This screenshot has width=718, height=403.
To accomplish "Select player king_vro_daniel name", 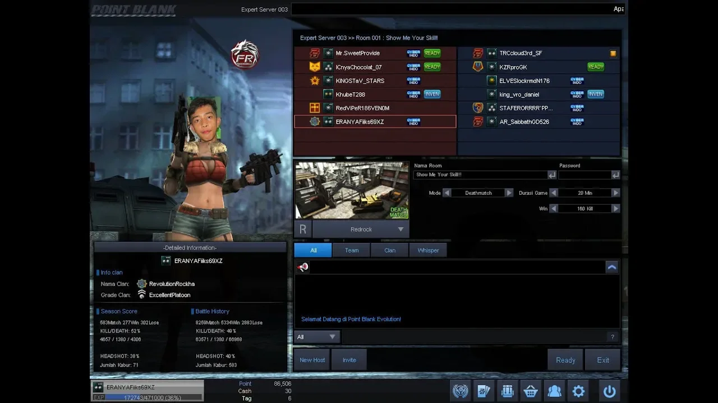I will click(x=519, y=95).
